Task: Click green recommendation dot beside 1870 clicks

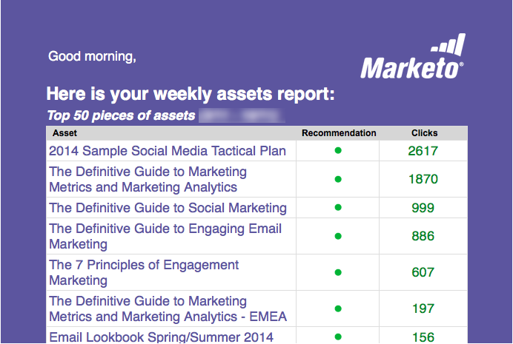Action: pos(338,179)
